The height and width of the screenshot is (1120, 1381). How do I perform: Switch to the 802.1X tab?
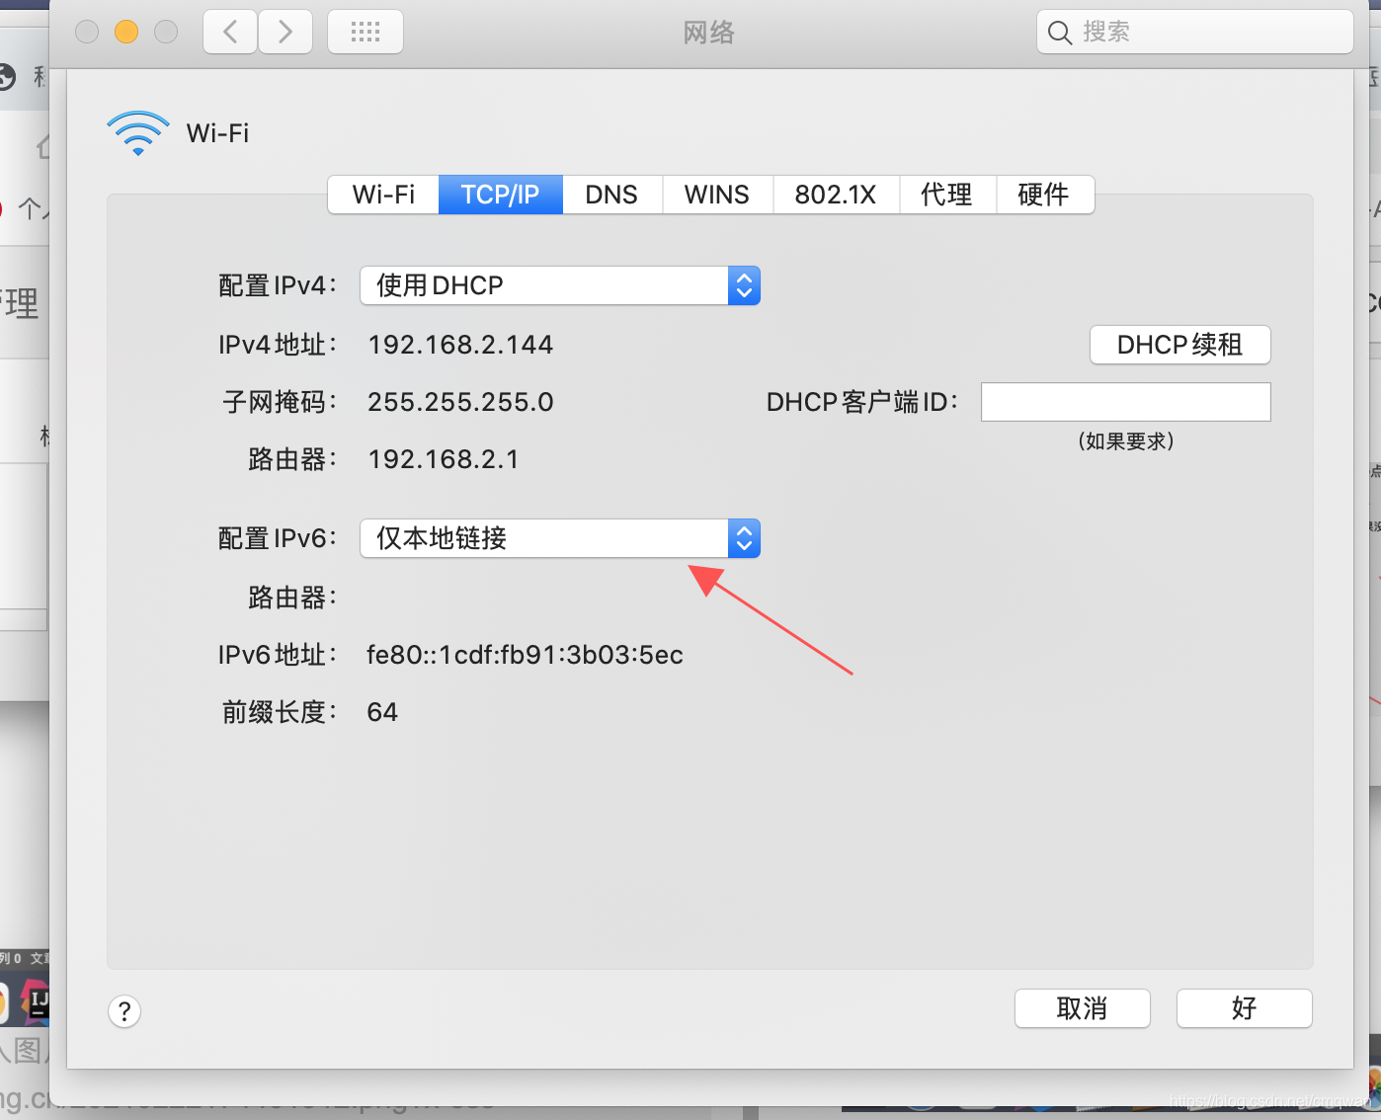click(x=836, y=195)
